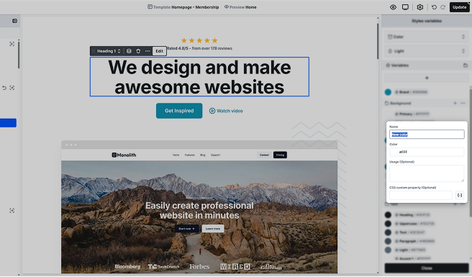Click the Usage (Optional) text area
472x277 pixels.
427,173
